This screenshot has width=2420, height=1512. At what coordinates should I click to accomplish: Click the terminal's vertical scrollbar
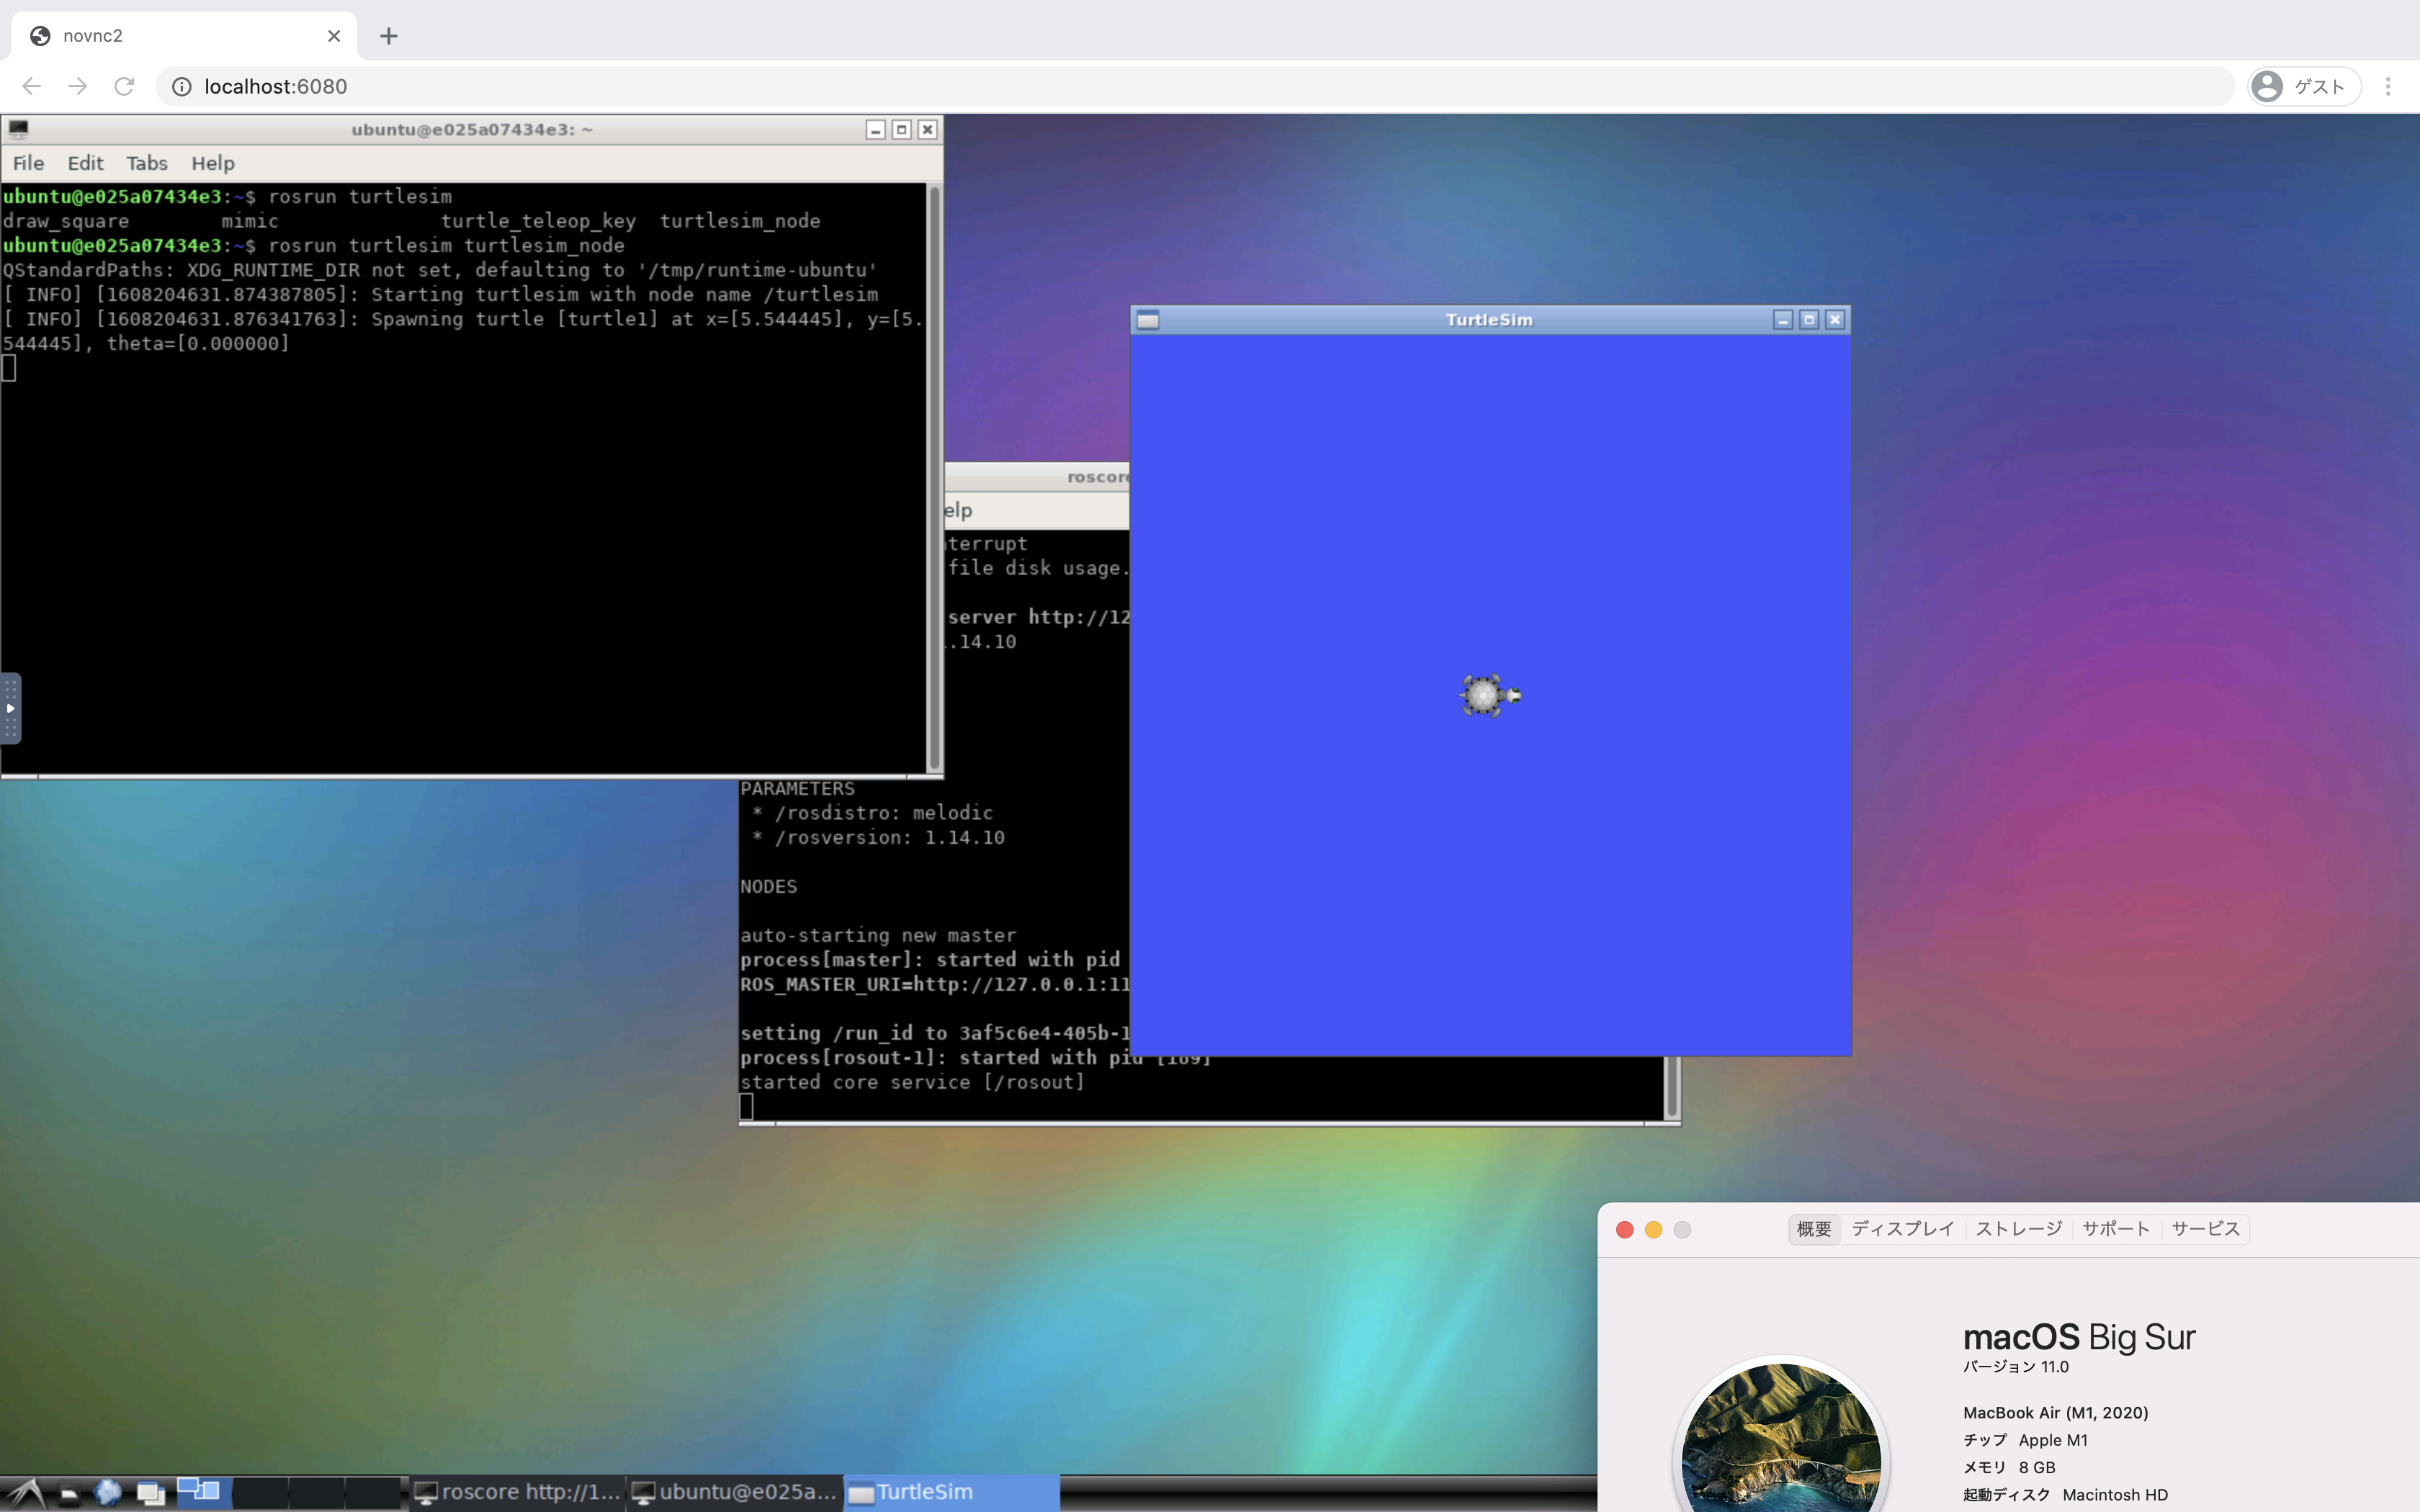click(934, 478)
